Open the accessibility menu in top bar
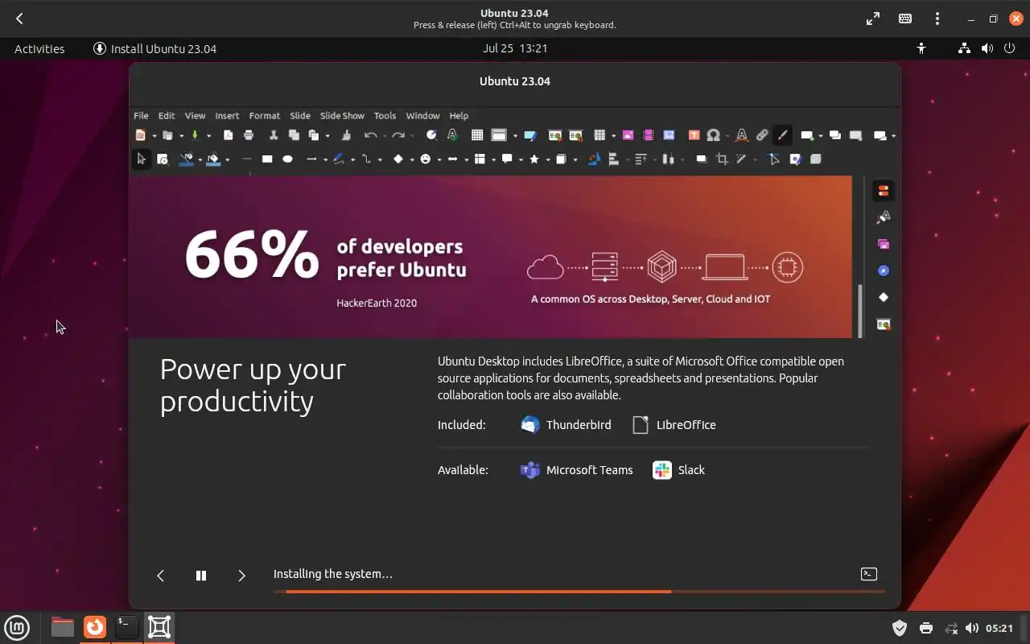The height and width of the screenshot is (644, 1030). [921, 48]
